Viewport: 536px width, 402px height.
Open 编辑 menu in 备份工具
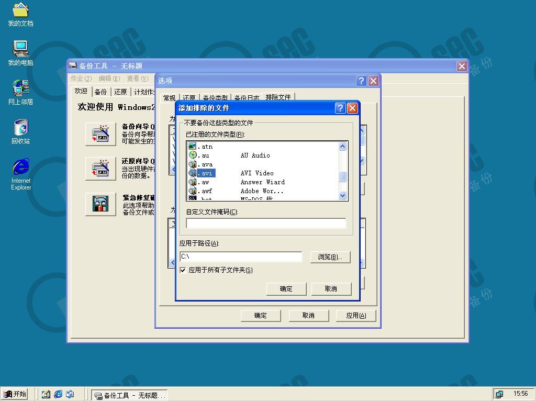coord(109,79)
